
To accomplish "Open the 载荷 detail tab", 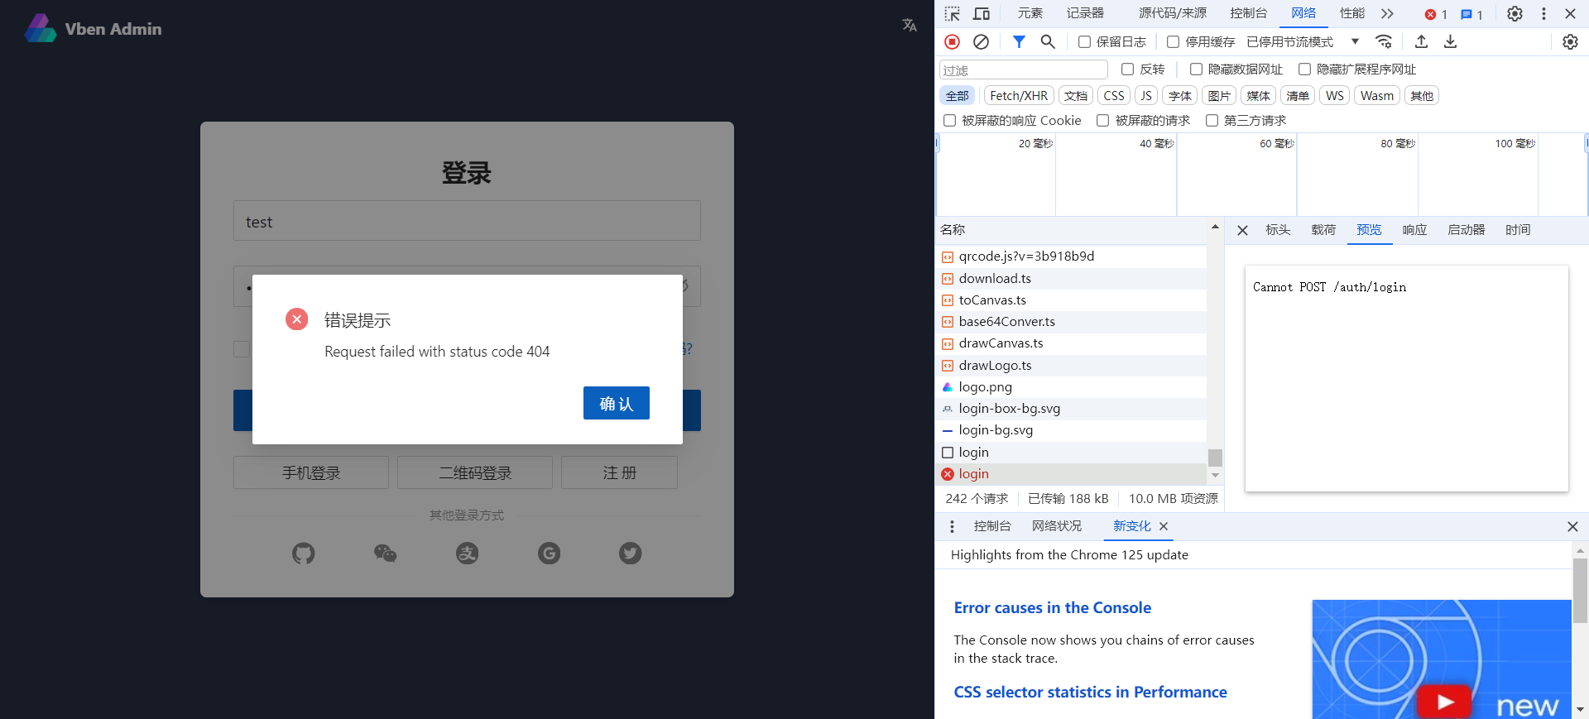I will (x=1323, y=230).
